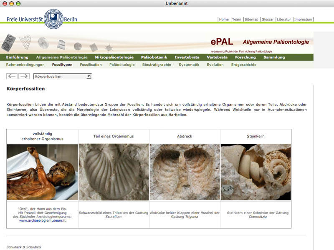Click the 'Unbenannt' window title
The width and height of the screenshot is (334, 250).
coord(177,3)
